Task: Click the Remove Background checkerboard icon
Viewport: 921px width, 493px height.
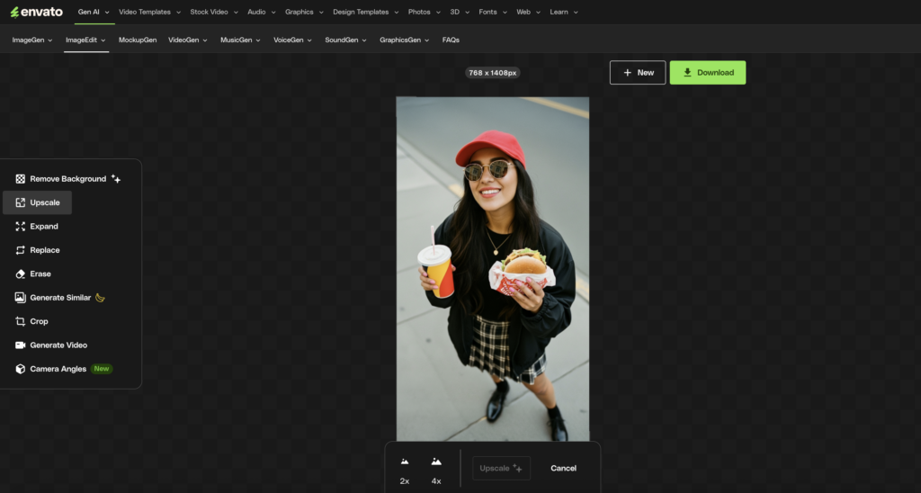Action: coord(20,179)
